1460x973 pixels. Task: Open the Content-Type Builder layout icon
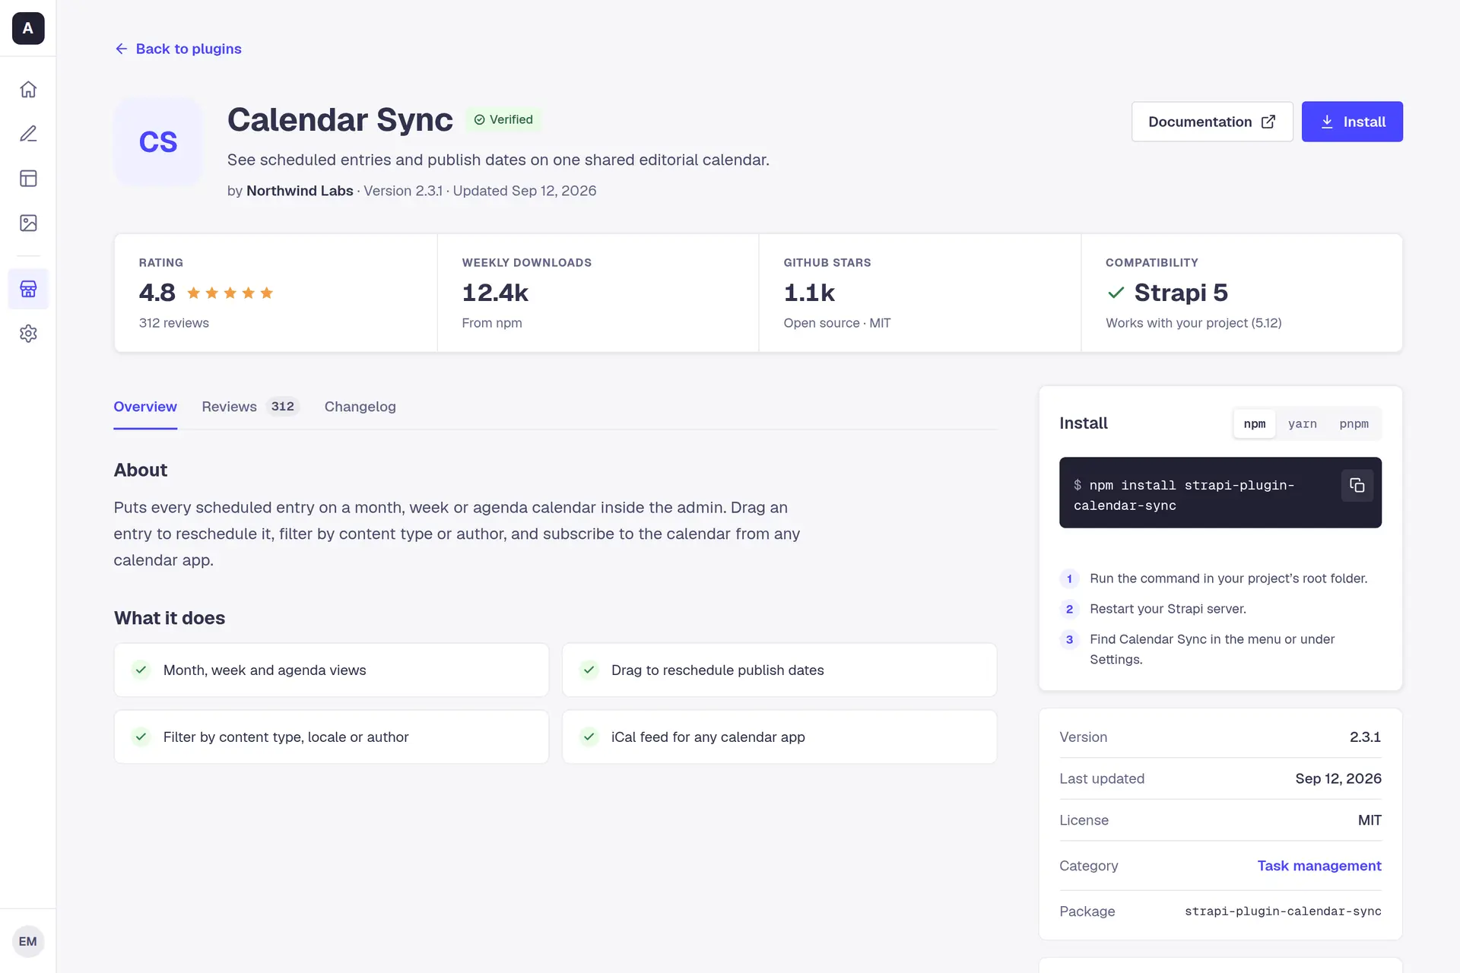click(x=28, y=179)
